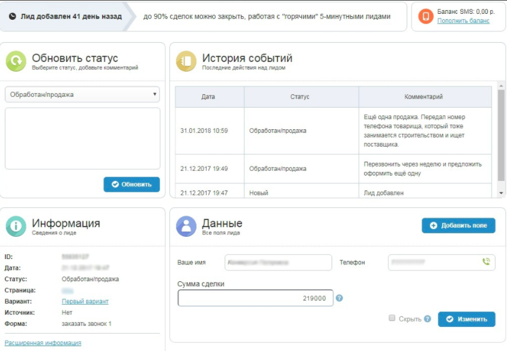Click the comment starting "Перезвонить через неделю"

tap(423, 168)
